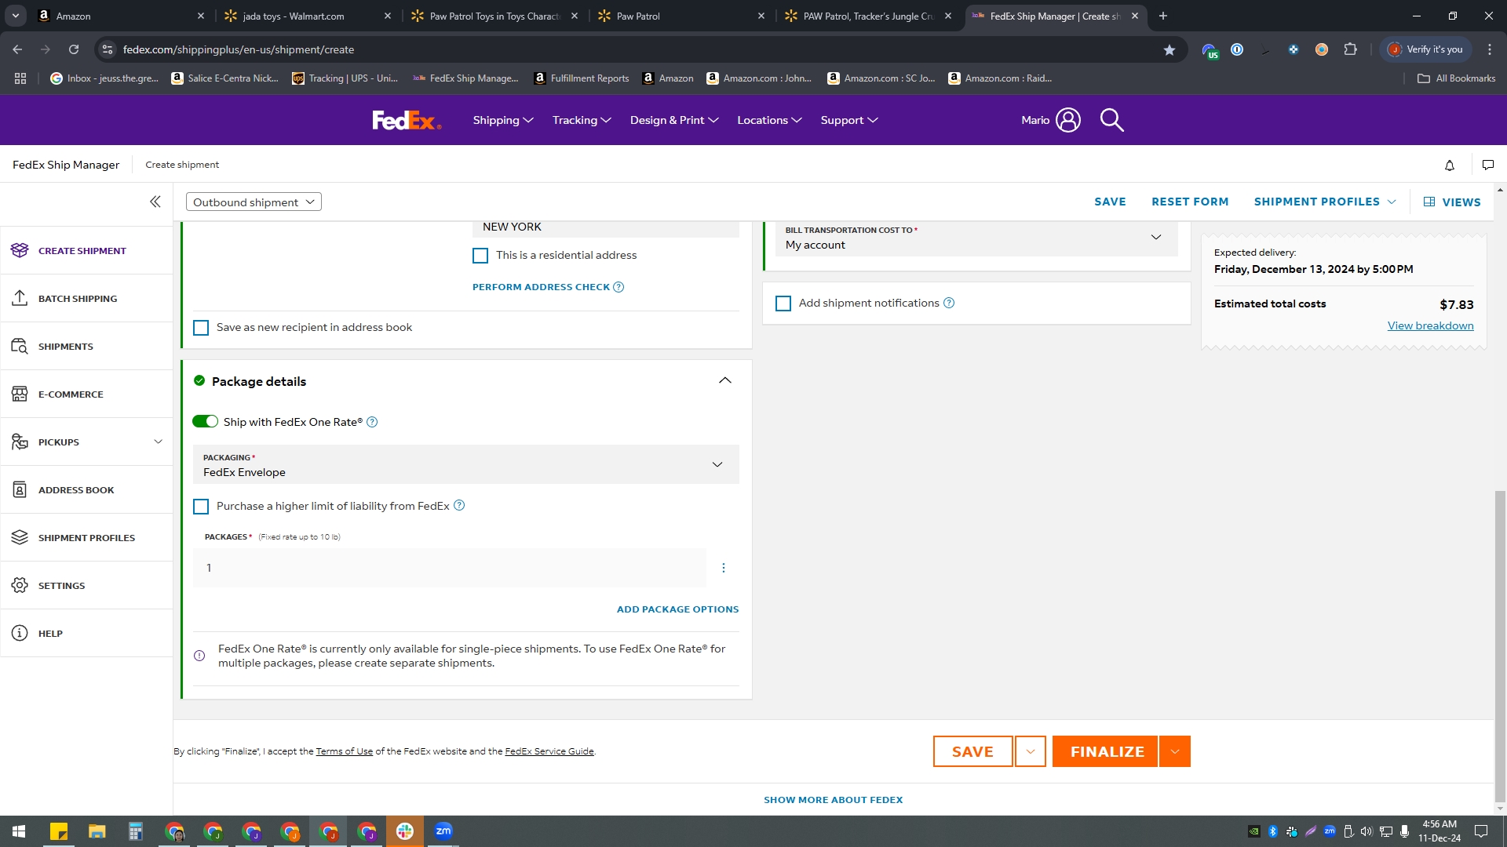The image size is (1507, 847).
Task: Click the Help info icon
Action: (20, 633)
